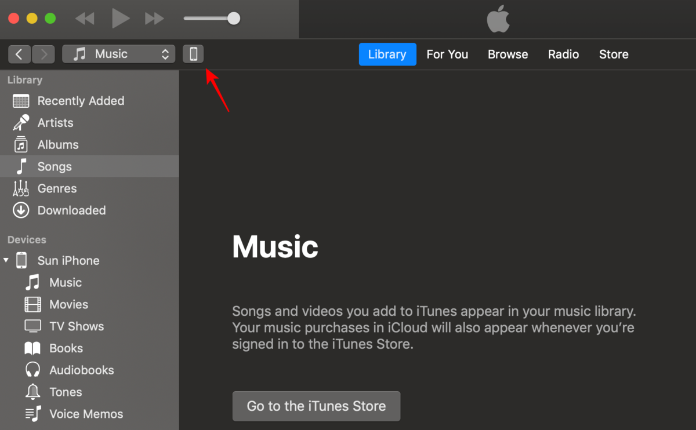
Task: Open the Downloaded arrow icon
Action: 21,210
